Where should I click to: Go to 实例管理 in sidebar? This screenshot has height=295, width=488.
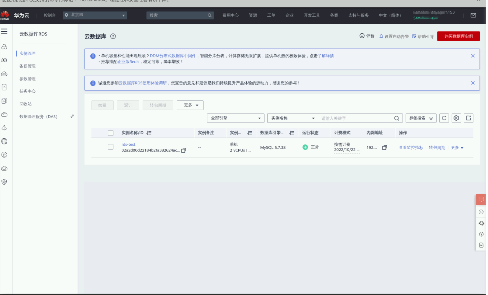(27, 53)
